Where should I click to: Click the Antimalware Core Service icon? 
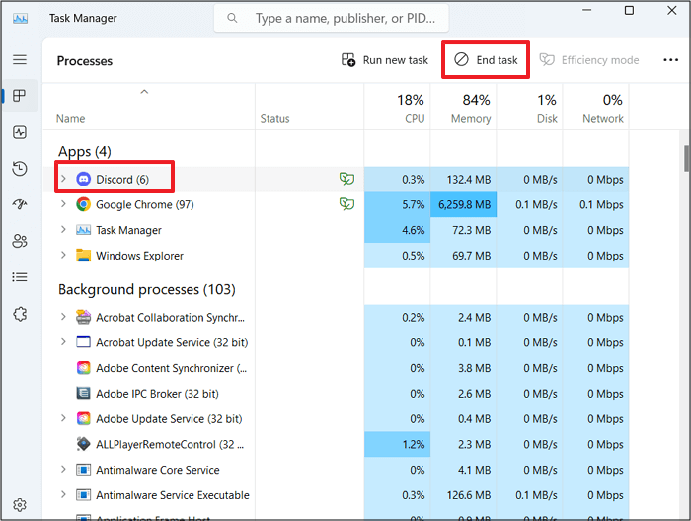pyautogui.click(x=83, y=470)
